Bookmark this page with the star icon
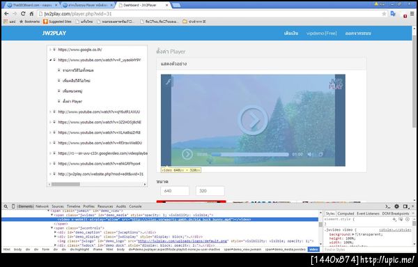This screenshot has height=267, width=418. (x=384, y=14)
